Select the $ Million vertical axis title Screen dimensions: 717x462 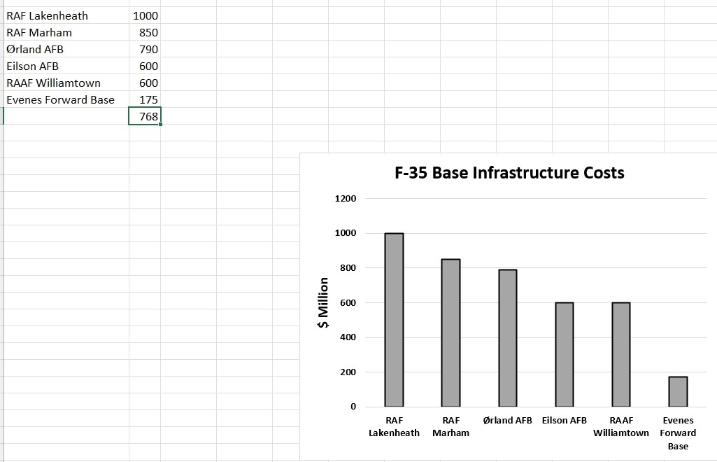pos(323,303)
